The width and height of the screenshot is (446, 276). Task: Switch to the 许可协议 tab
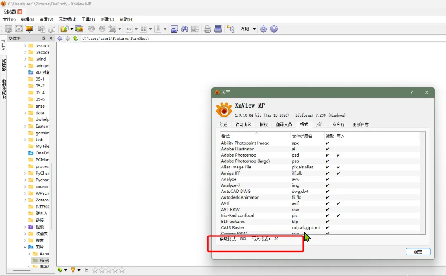[244, 124]
